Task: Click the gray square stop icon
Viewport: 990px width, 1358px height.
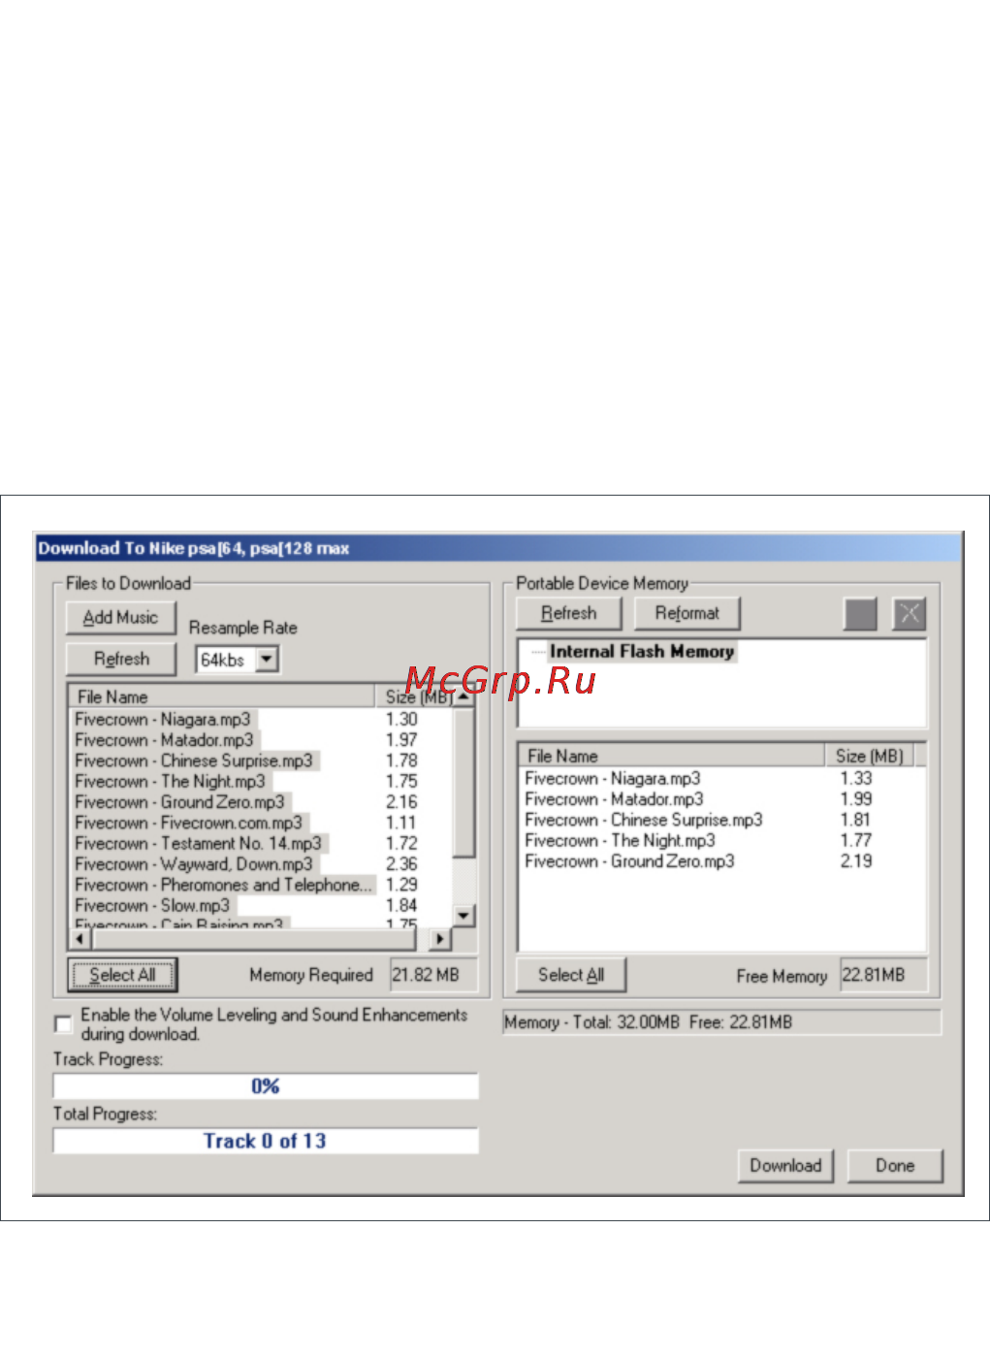Action: [860, 614]
